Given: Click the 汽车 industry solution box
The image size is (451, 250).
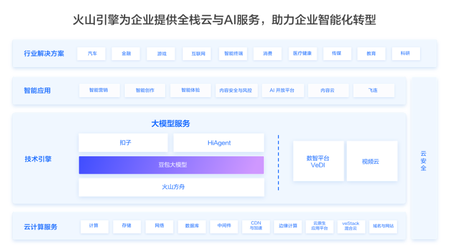Looking at the screenshot, I should 91,53.
